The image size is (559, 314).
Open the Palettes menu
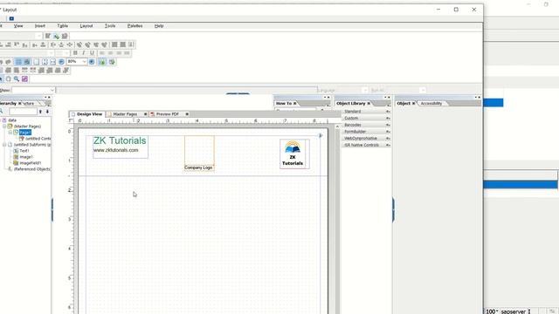tap(135, 26)
